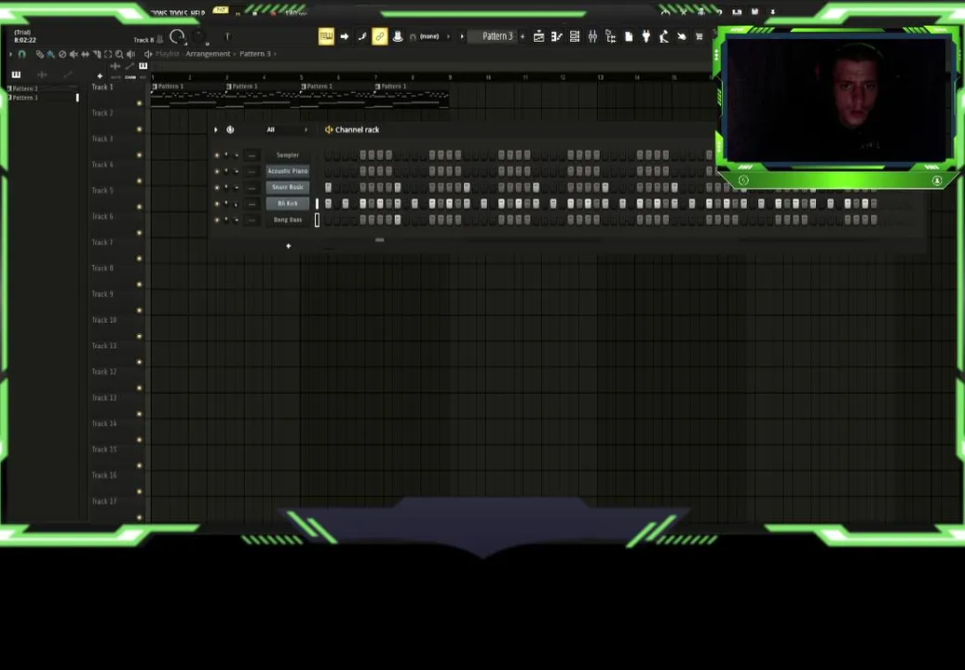Select the playlist slip tool
965x670 pixels.
tap(86, 54)
